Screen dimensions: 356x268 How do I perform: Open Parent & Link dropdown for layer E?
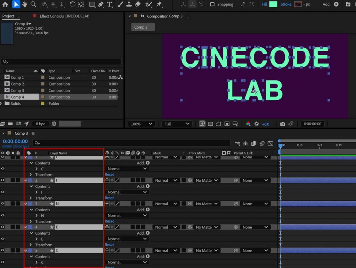click(255, 227)
